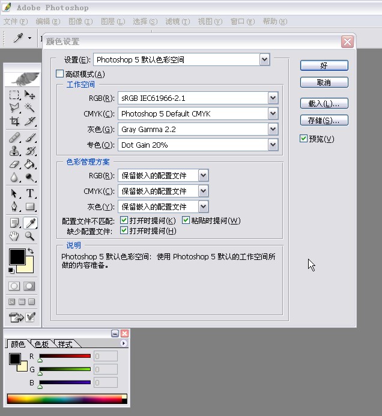The width and height of the screenshot is (382, 416).
Task: Open the 滤镜 menu
Action: (178, 22)
